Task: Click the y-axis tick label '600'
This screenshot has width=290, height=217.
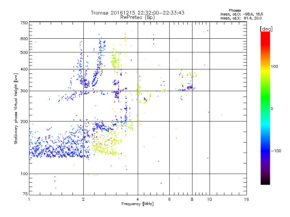Action: pyautogui.click(x=24, y=39)
